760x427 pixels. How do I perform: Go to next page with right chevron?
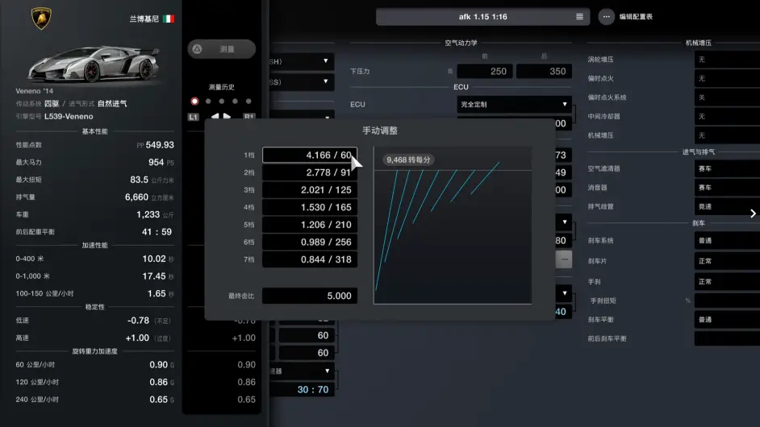tap(753, 213)
